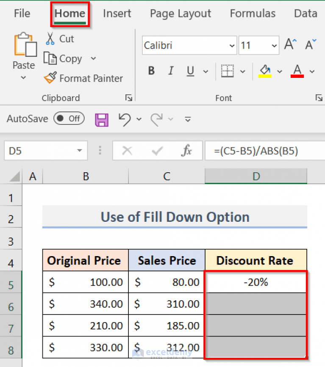The height and width of the screenshot is (367, 325).
Task: Open the Clipboard dialog launcher
Action: [128, 98]
